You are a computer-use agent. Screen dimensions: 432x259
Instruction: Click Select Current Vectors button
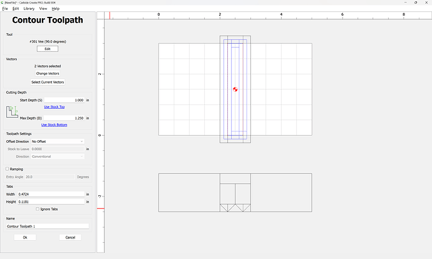tap(48, 82)
